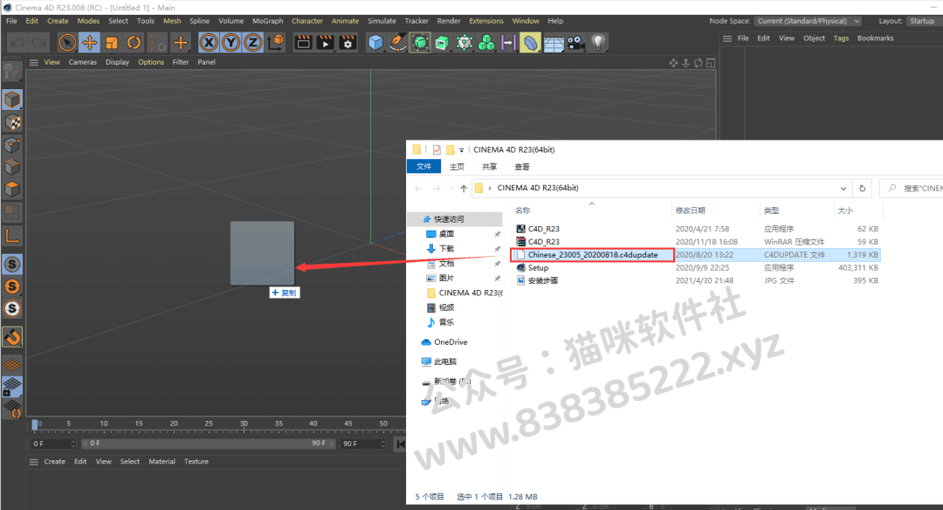Render to Picture Viewer
This screenshot has height=510, width=943.
326,43
